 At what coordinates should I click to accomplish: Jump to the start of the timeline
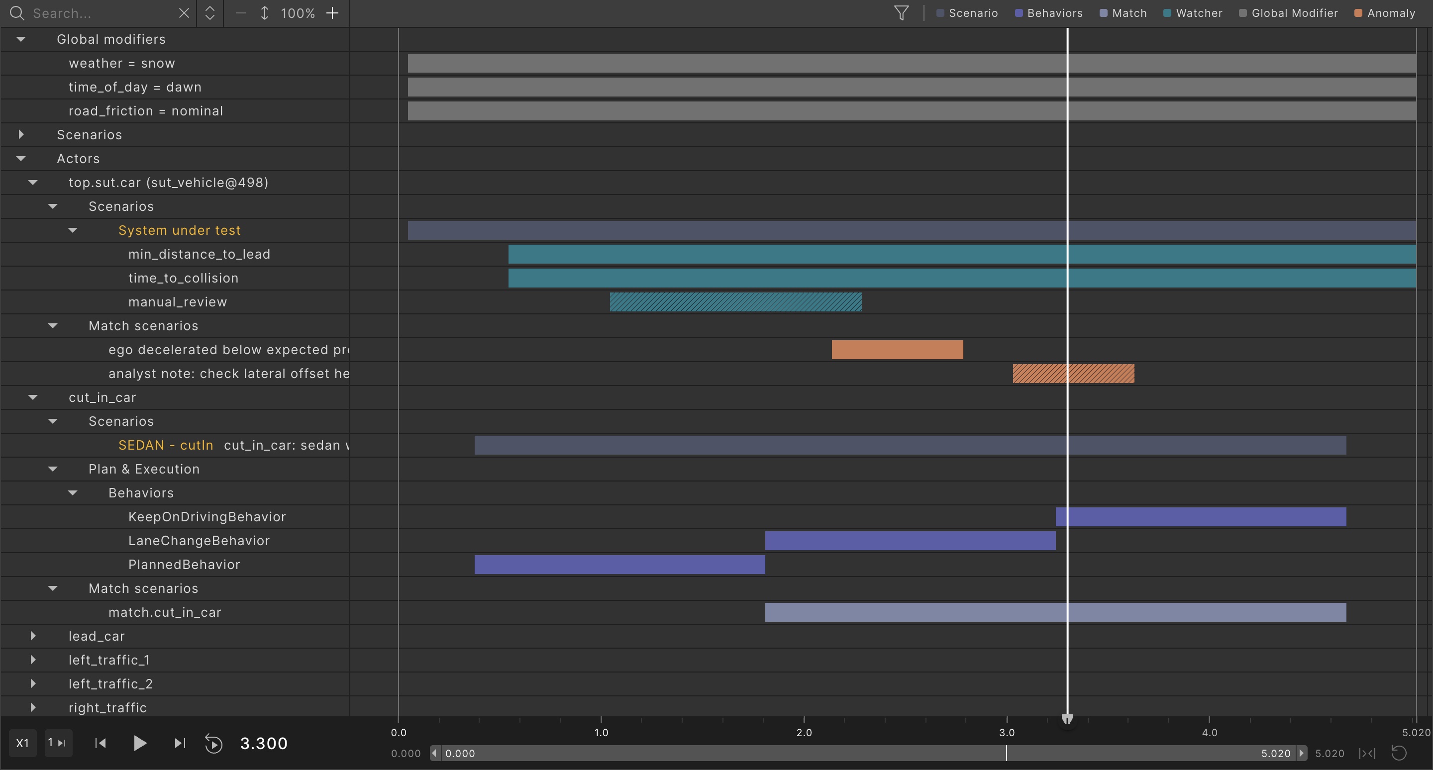(101, 743)
